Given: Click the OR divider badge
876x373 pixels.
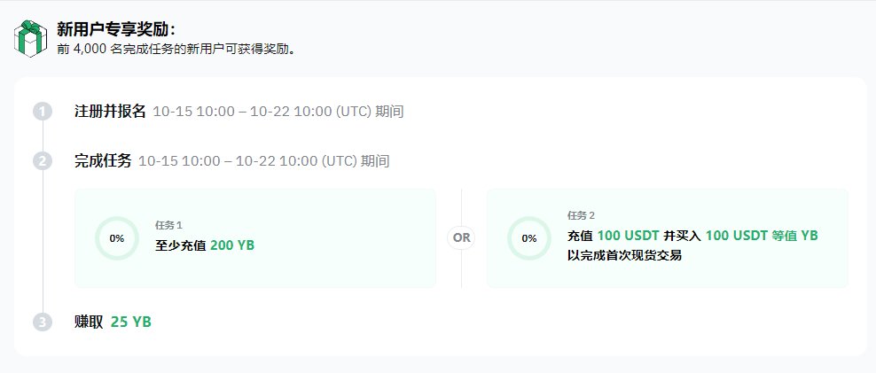Looking at the screenshot, I should click(461, 237).
